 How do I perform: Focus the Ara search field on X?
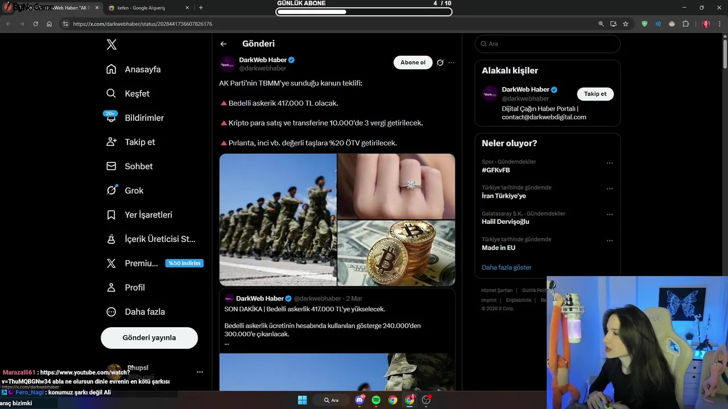[x=548, y=44]
